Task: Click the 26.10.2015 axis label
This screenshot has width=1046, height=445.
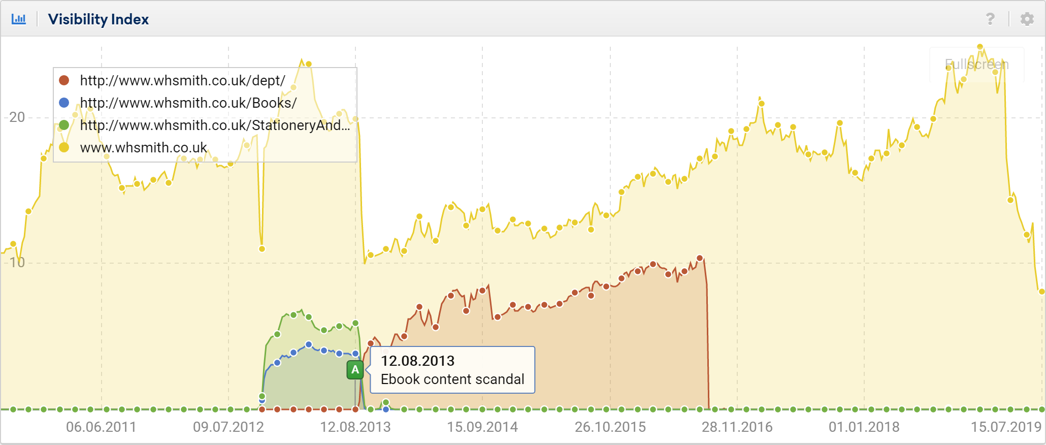Action: point(610,427)
